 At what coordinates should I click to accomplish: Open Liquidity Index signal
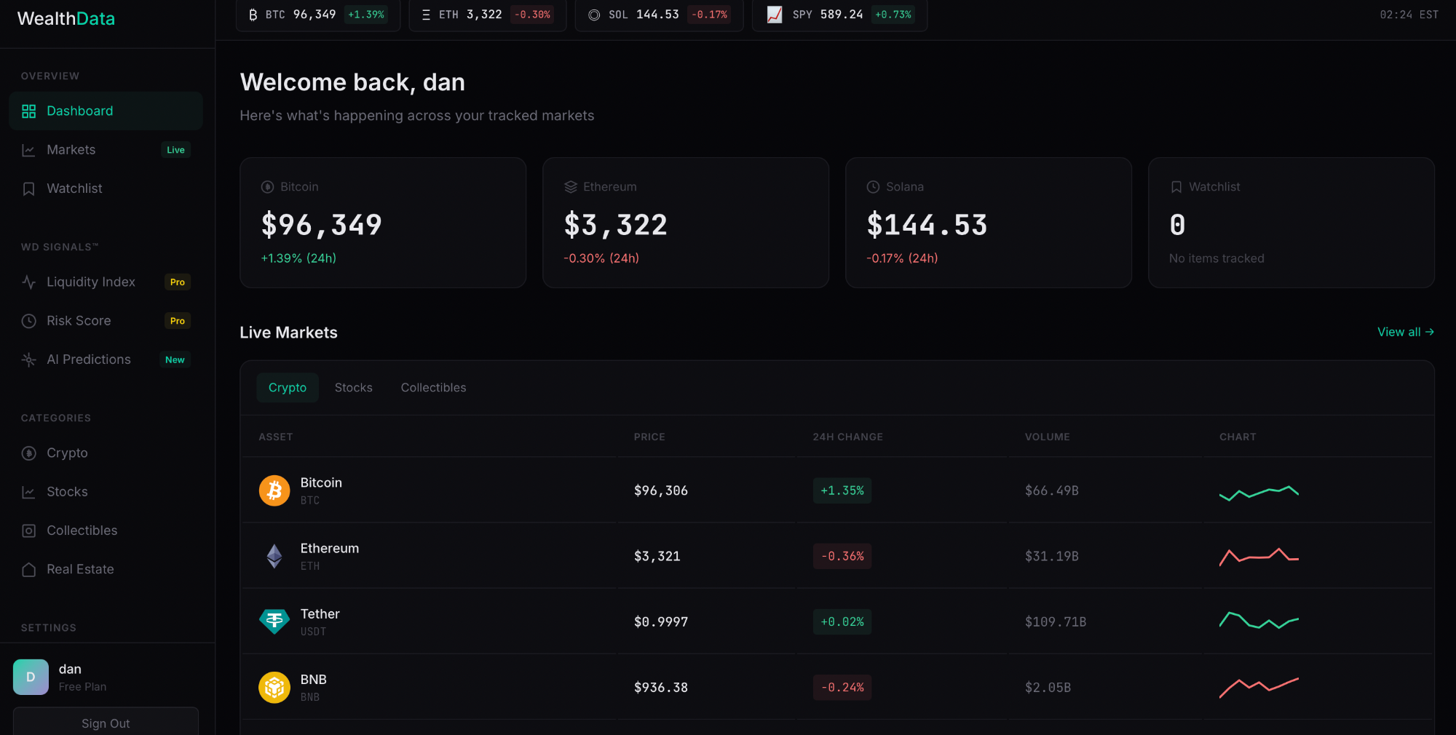tap(28, 282)
